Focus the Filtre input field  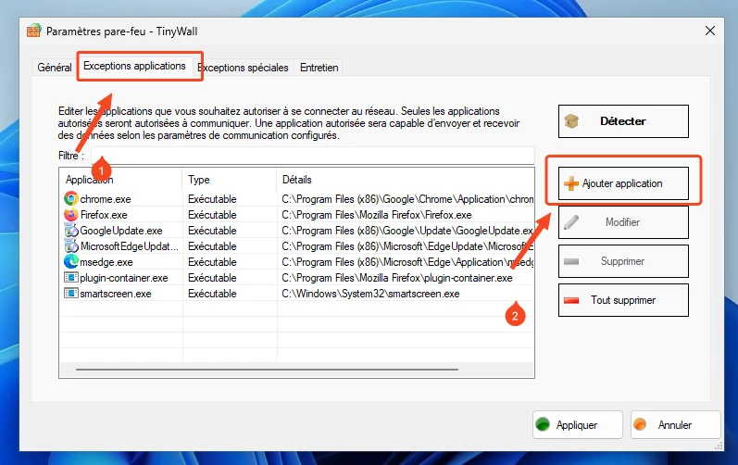[313, 156]
